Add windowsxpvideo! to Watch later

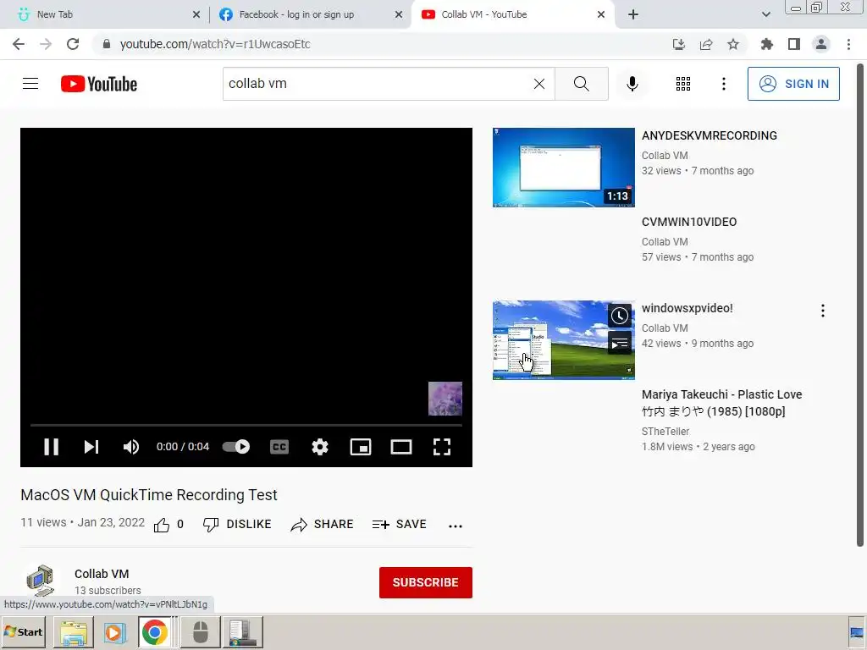(619, 316)
